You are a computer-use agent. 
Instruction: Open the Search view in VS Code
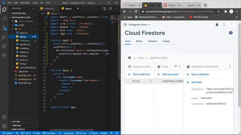click(x=4, y=19)
